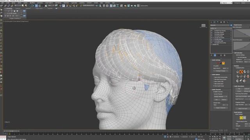This screenshot has height=140, width=250.
Task: Enable the Use Soft Selection checkbox
Action: click(237, 57)
